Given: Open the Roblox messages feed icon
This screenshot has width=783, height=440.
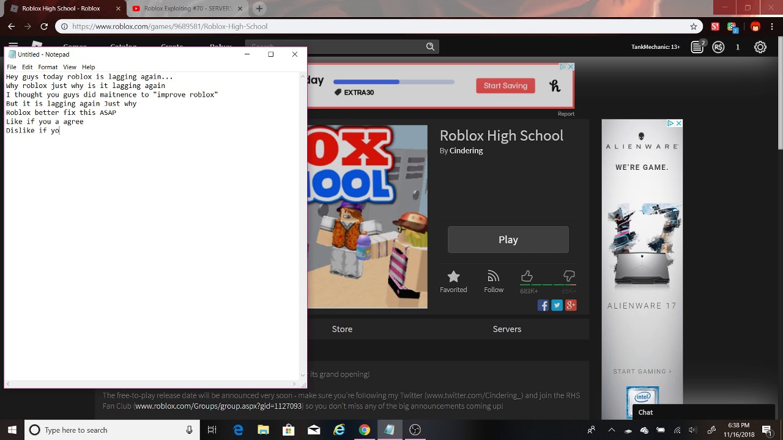Looking at the screenshot, I should (x=697, y=47).
